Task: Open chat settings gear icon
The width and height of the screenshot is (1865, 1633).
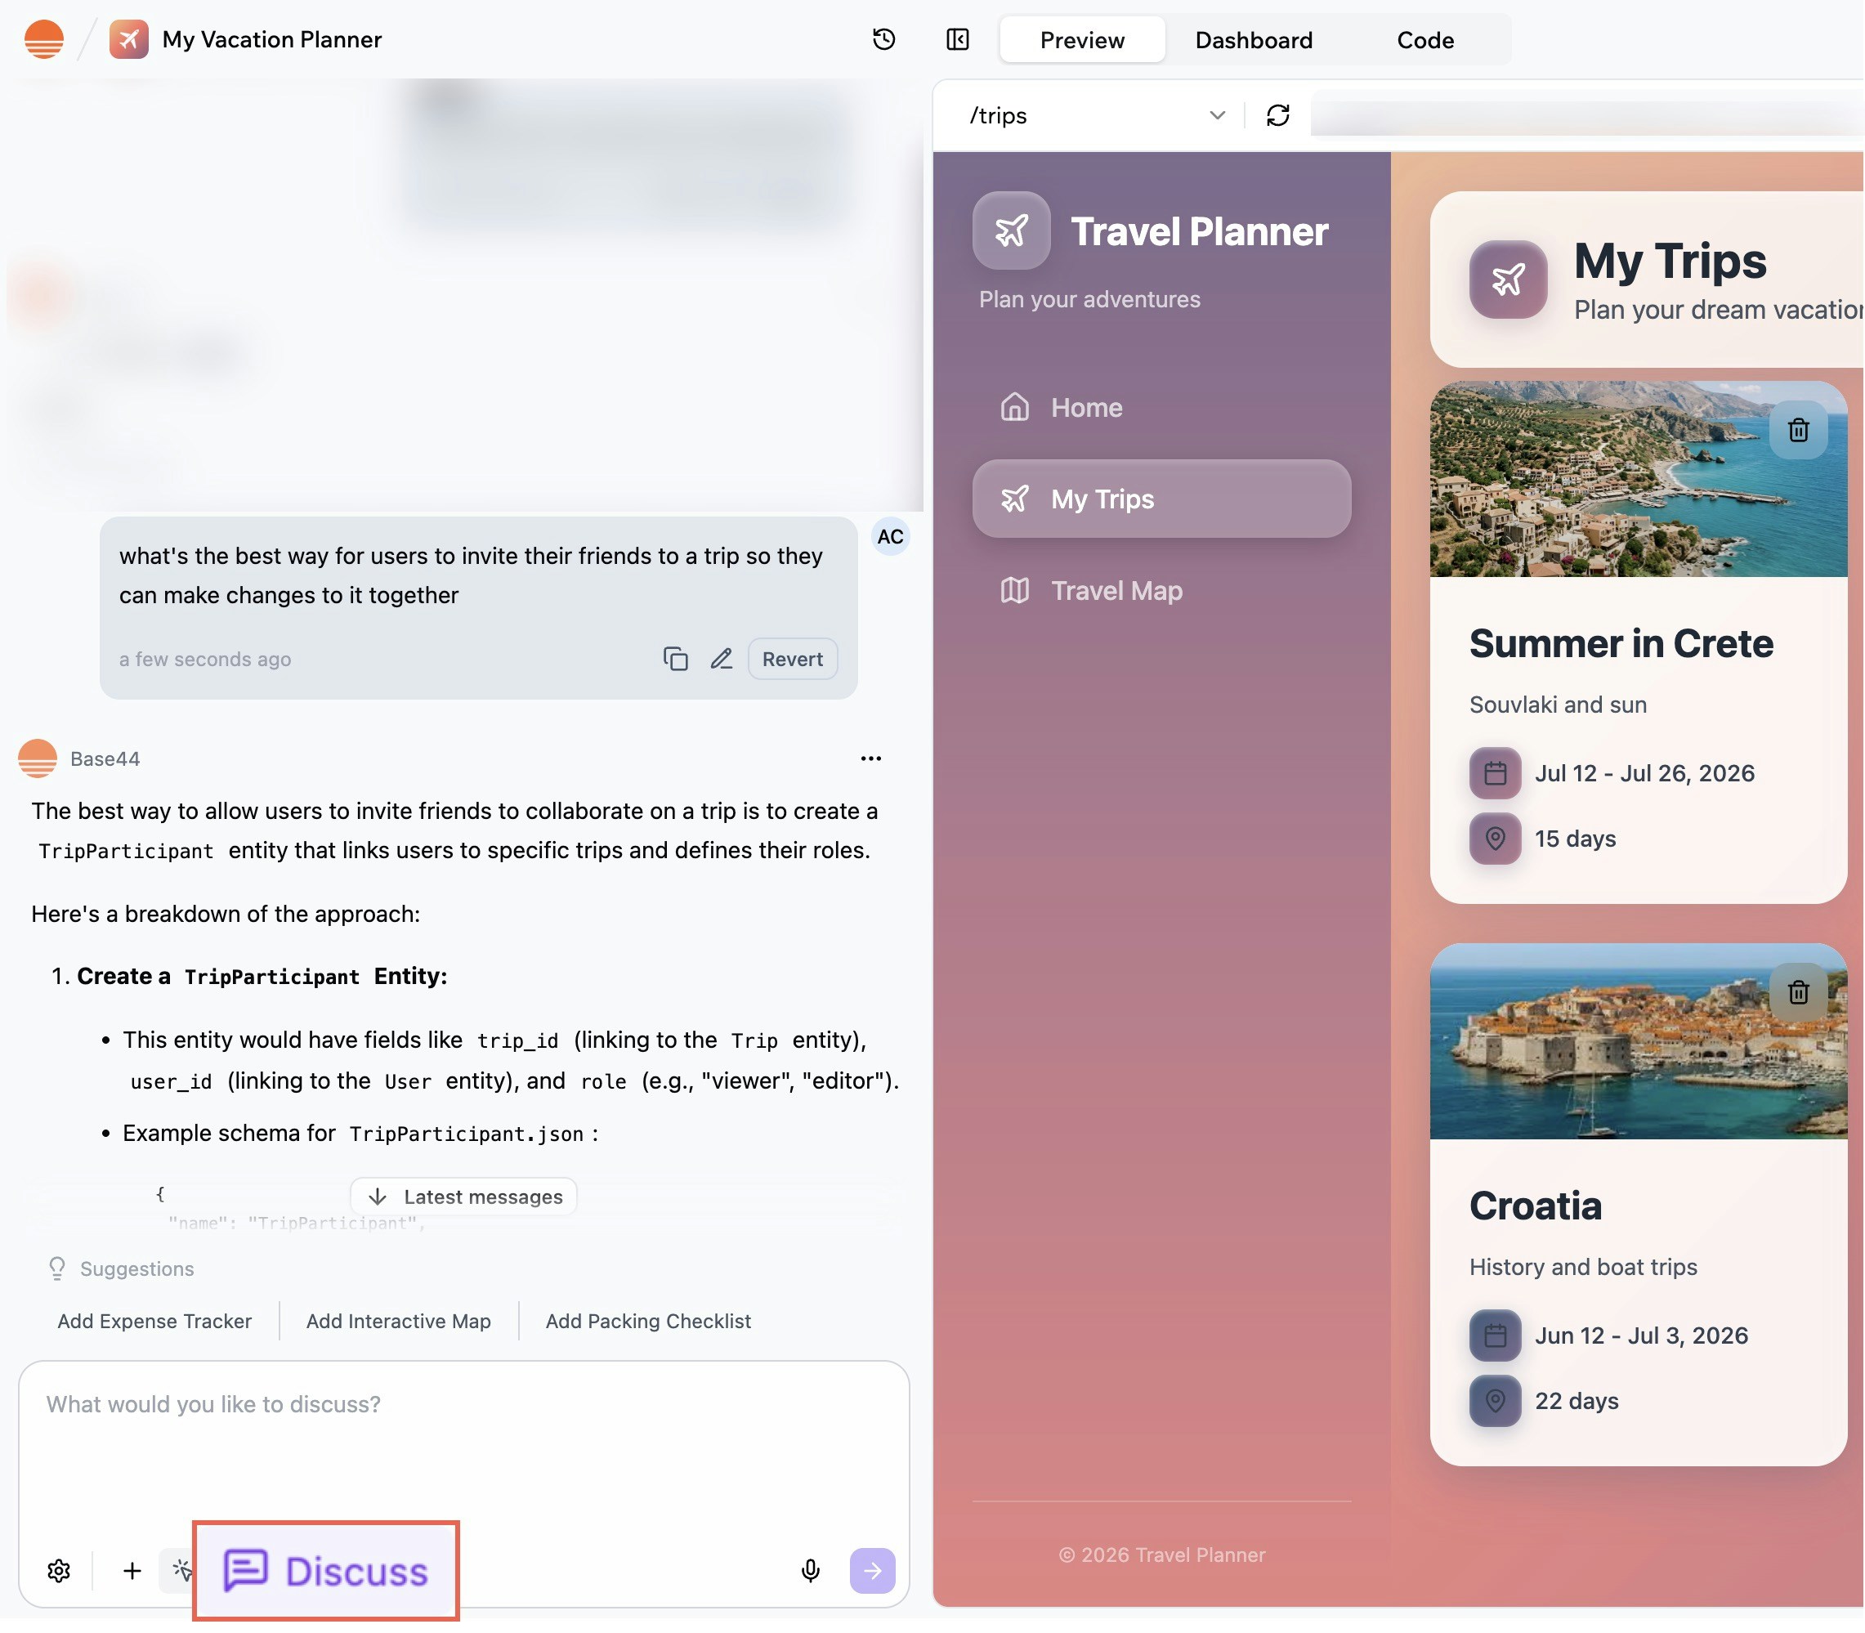Action: coord(59,1569)
